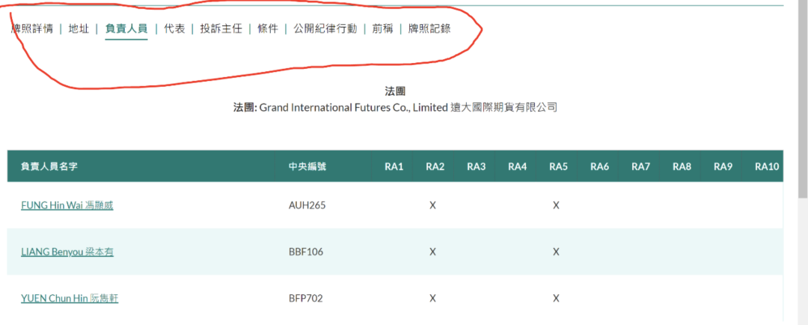Open the 牌照詳情 tab
This screenshot has height=325, width=808.
point(32,29)
